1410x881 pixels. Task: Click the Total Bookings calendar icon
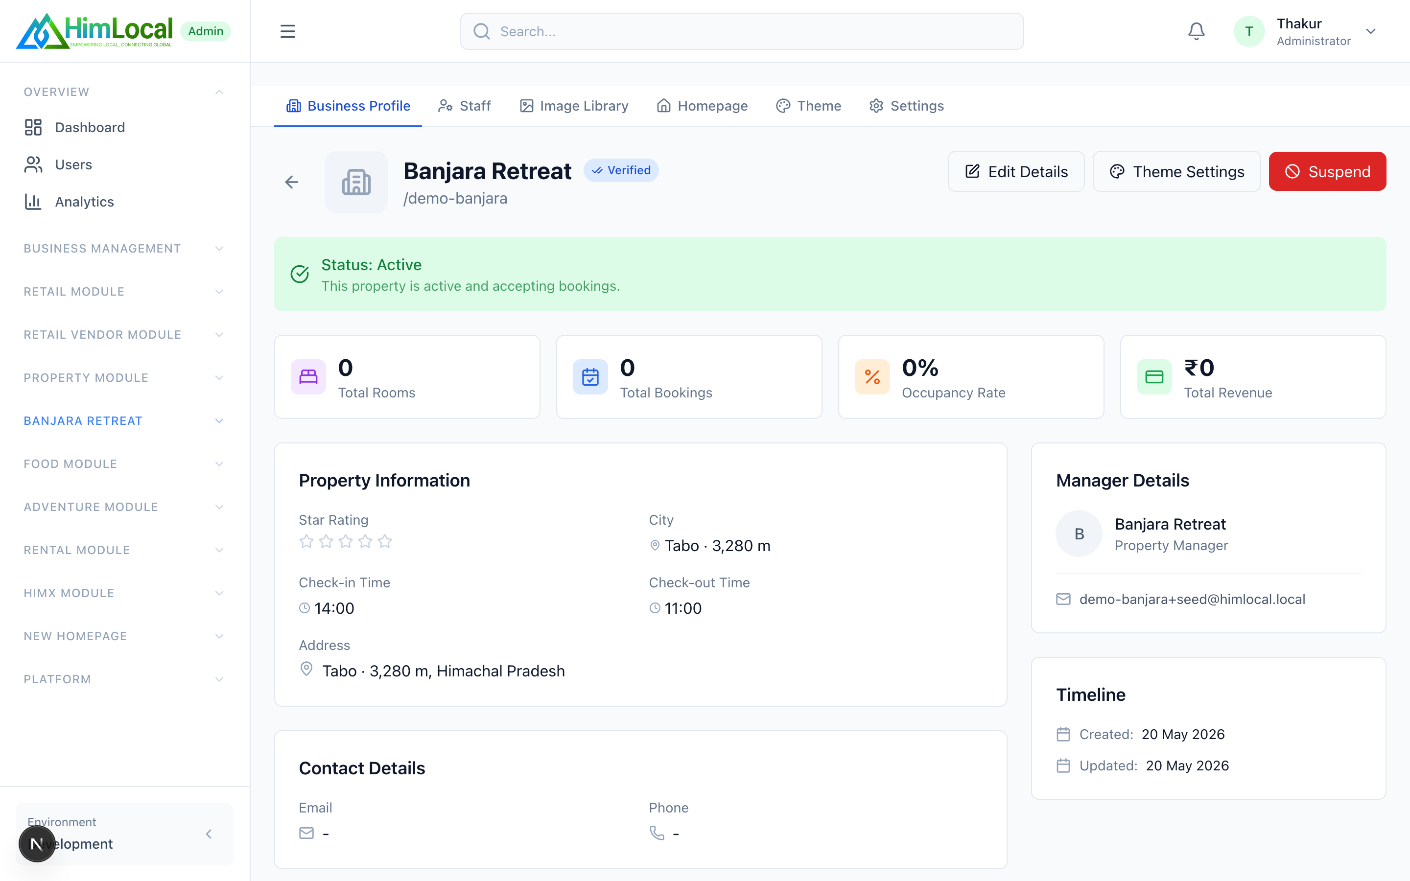[590, 377]
